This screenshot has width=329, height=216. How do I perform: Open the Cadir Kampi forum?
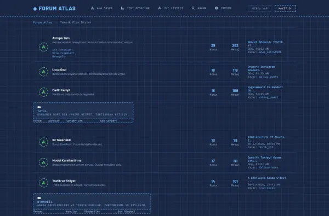click(61, 90)
